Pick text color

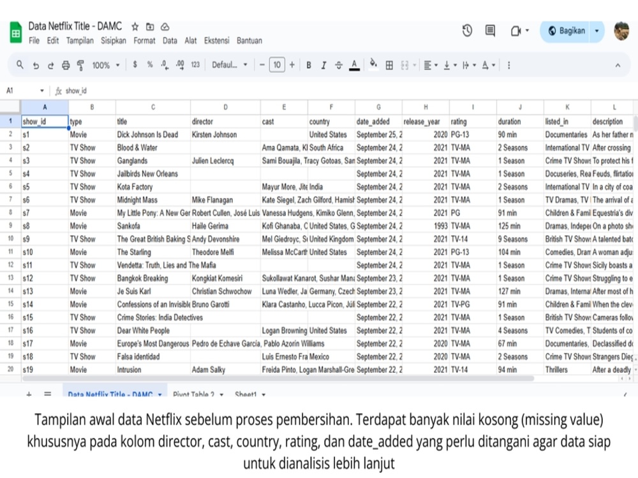click(x=354, y=65)
